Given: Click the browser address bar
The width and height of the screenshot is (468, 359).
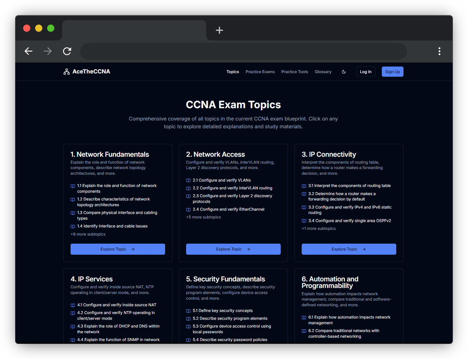Looking at the screenshot, I should (243, 51).
